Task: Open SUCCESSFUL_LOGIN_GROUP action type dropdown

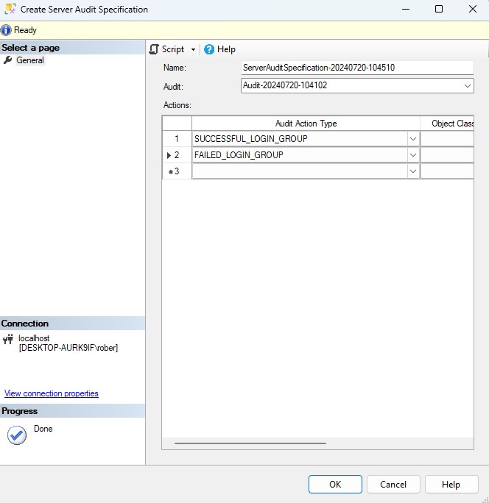Action: 412,139
